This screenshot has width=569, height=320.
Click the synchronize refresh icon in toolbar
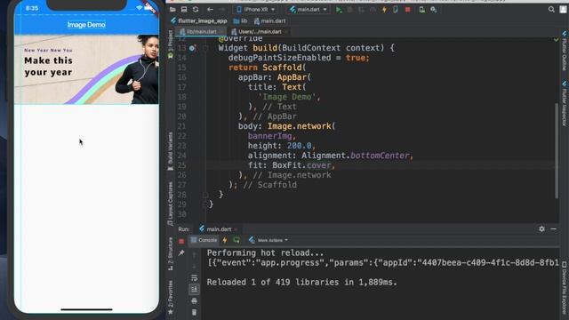(x=196, y=10)
